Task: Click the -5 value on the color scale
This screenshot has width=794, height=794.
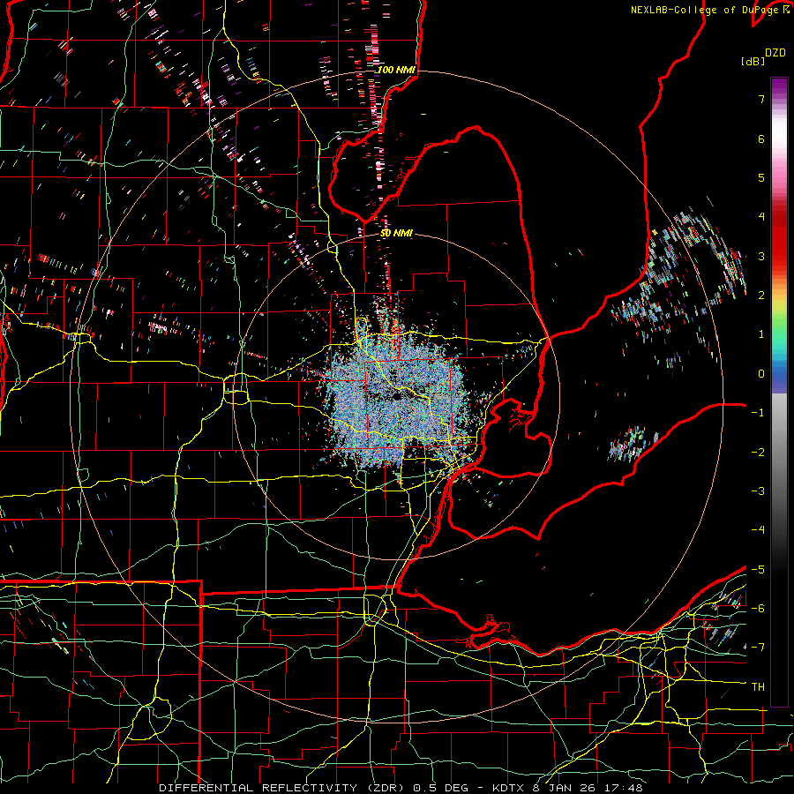Action: coord(758,570)
